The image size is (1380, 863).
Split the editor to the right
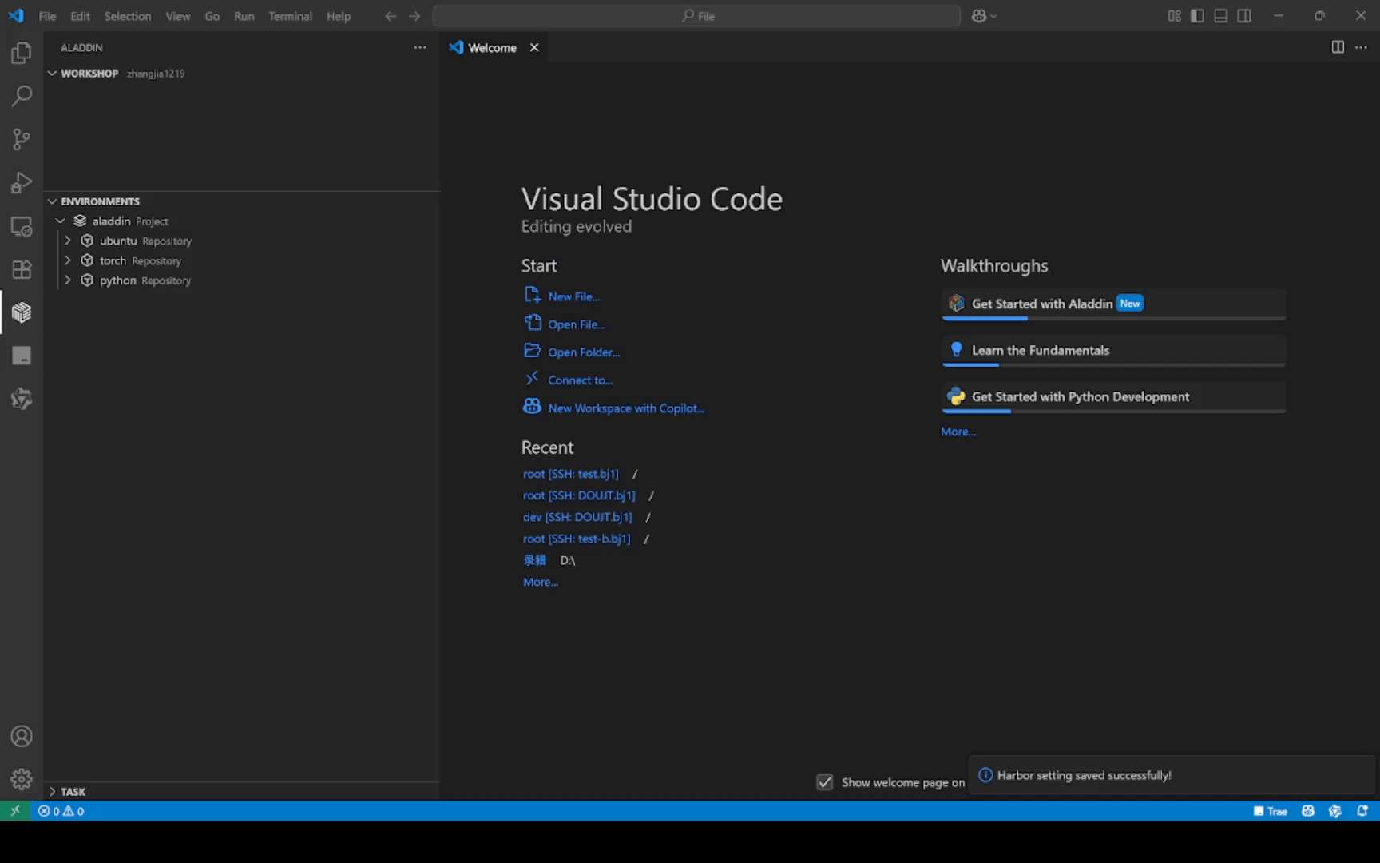tap(1338, 47)
